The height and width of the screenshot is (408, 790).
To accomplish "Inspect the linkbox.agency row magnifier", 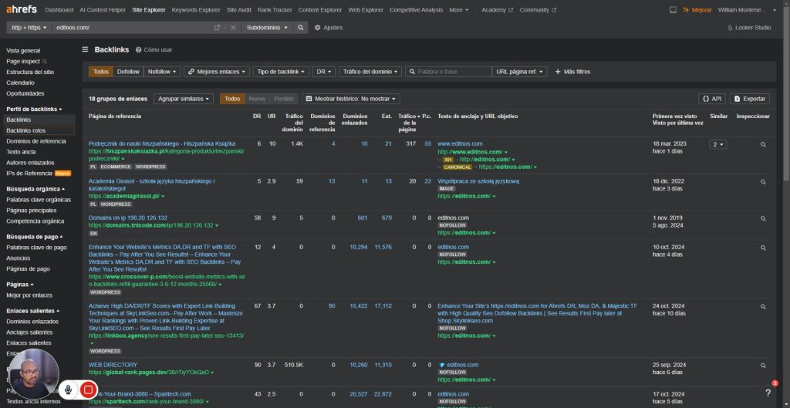I will 763,307.
